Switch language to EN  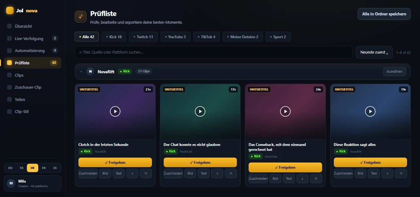pos(10,168)
